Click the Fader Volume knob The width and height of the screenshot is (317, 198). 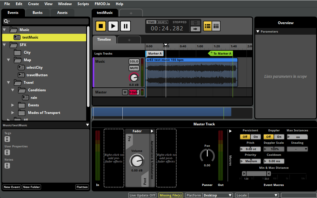click(x=137, y=161)
